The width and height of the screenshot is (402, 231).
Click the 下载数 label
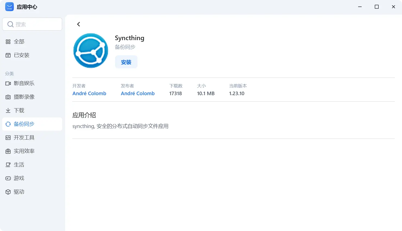coord(176,86)
